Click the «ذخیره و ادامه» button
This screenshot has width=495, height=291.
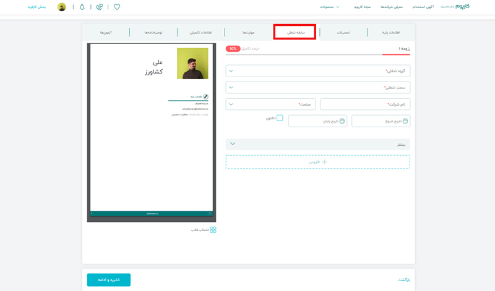(x=109, y=280)
